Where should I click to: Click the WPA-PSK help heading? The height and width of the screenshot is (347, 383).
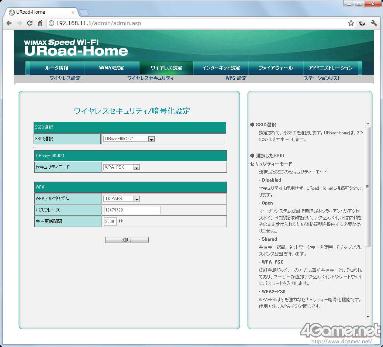click(x=272, y=262)
